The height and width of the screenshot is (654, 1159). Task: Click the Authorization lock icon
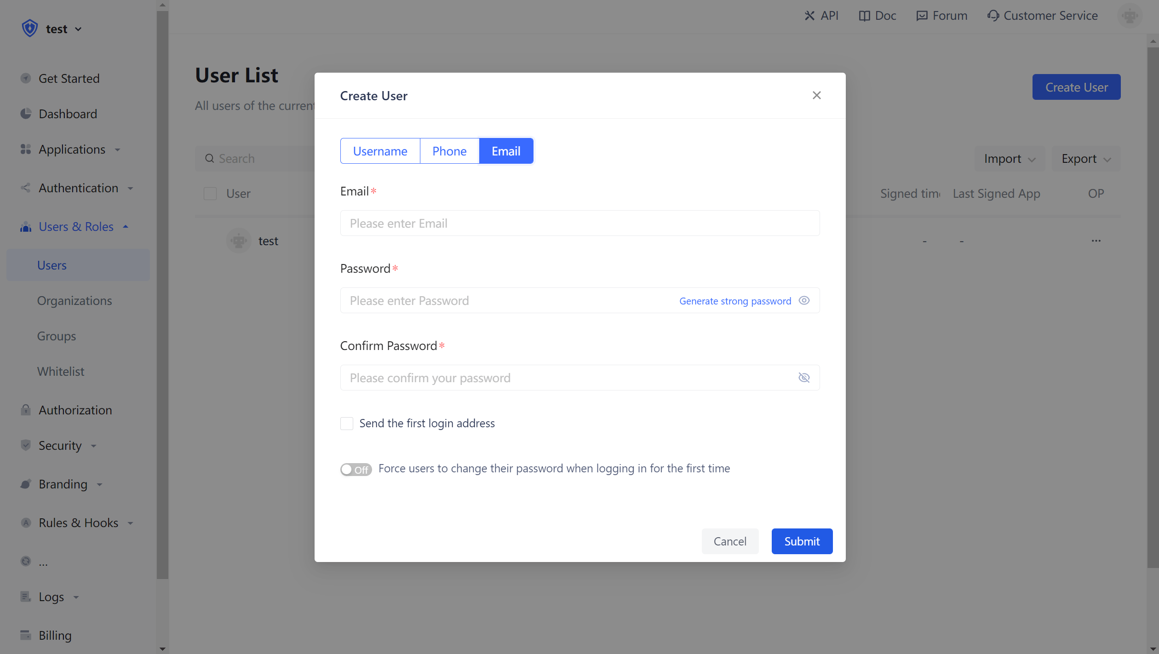point(26,410)
